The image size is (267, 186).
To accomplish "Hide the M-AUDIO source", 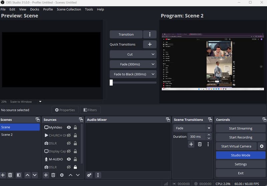I will (x=69, y=159).
